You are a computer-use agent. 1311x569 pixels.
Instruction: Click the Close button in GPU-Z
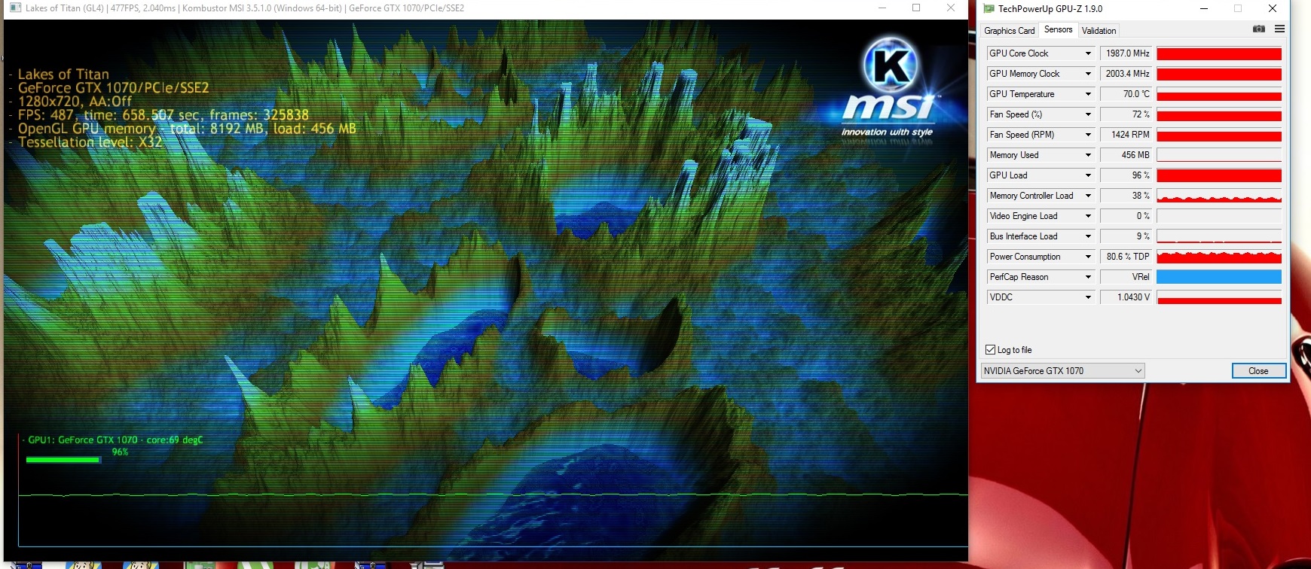(x=1258, y=371)
